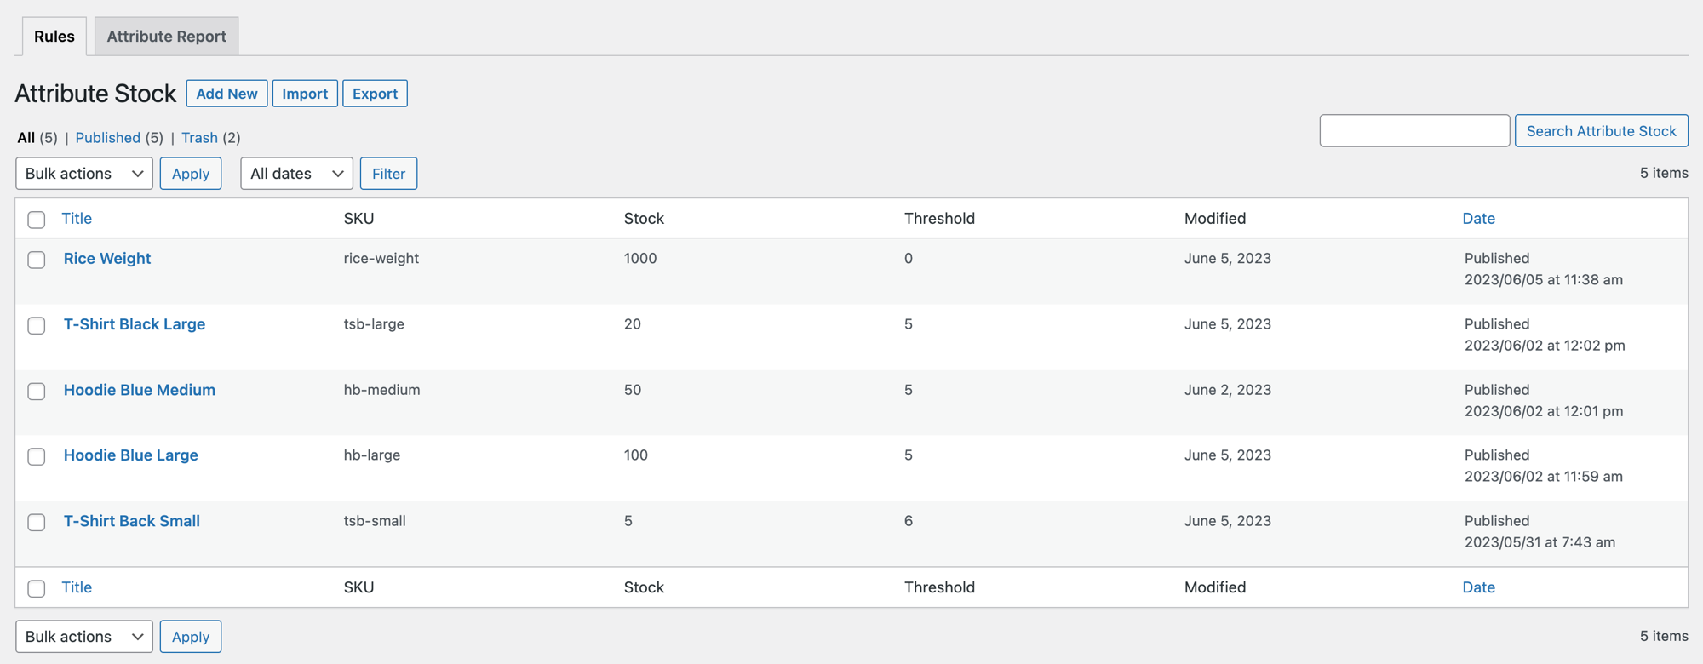
Task: Export the attribute stock list
Action: pos(375,94)
